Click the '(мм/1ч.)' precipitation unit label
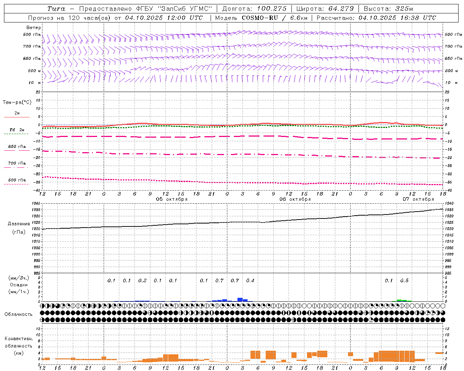This screenshot has width=464, height=371. [18, 292]
